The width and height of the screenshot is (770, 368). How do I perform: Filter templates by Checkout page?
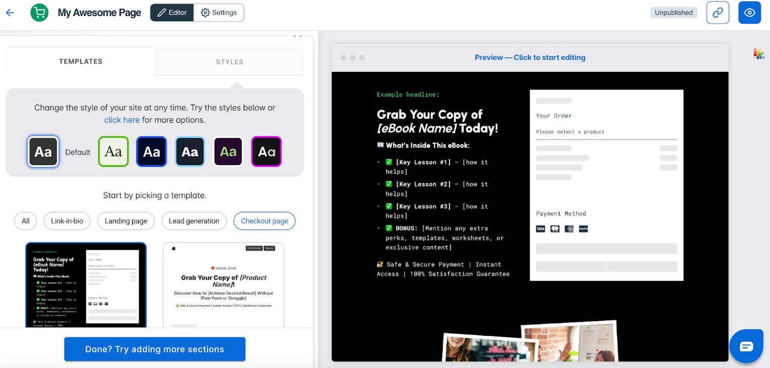click(x=264, y=221)
